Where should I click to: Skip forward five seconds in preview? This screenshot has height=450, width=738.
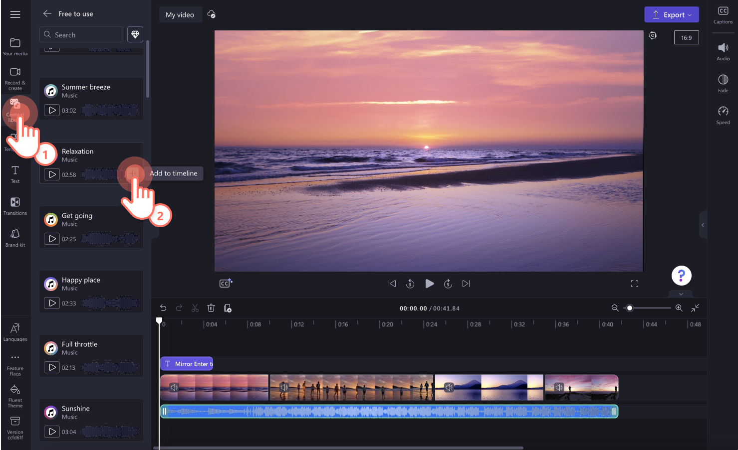(448, 284)
